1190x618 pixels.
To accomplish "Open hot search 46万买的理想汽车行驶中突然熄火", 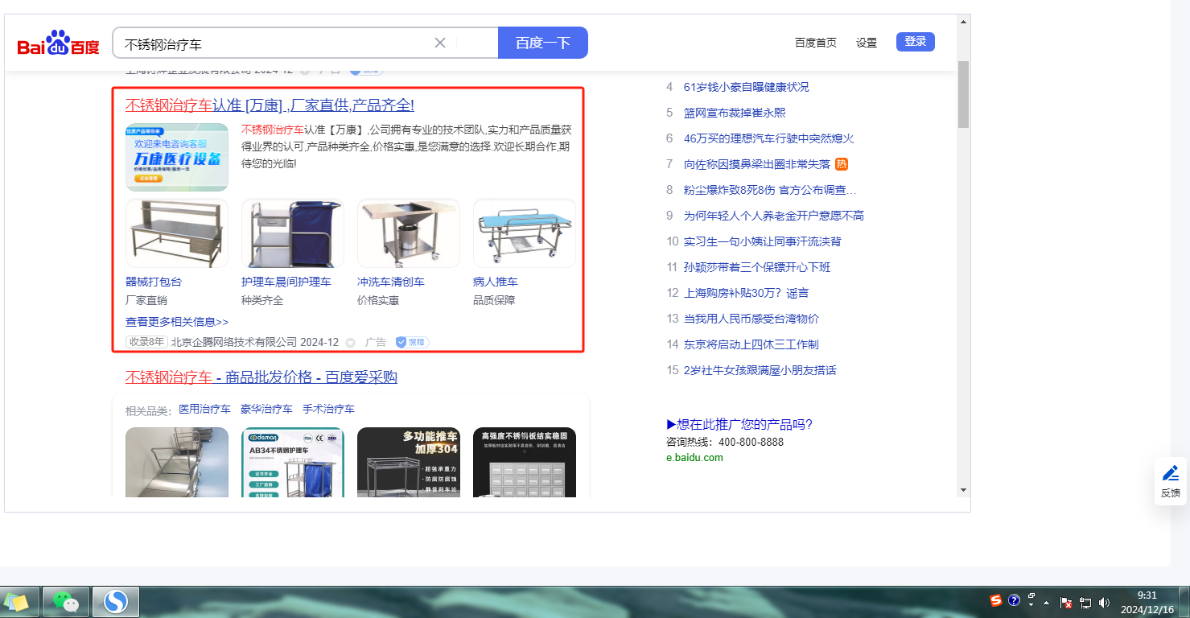I will tap(768, 138).
